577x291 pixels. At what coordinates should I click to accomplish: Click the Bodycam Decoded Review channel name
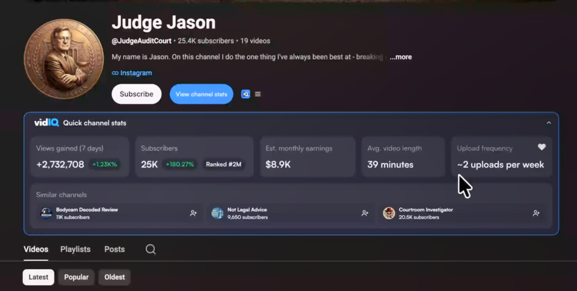tap(87, 210)
